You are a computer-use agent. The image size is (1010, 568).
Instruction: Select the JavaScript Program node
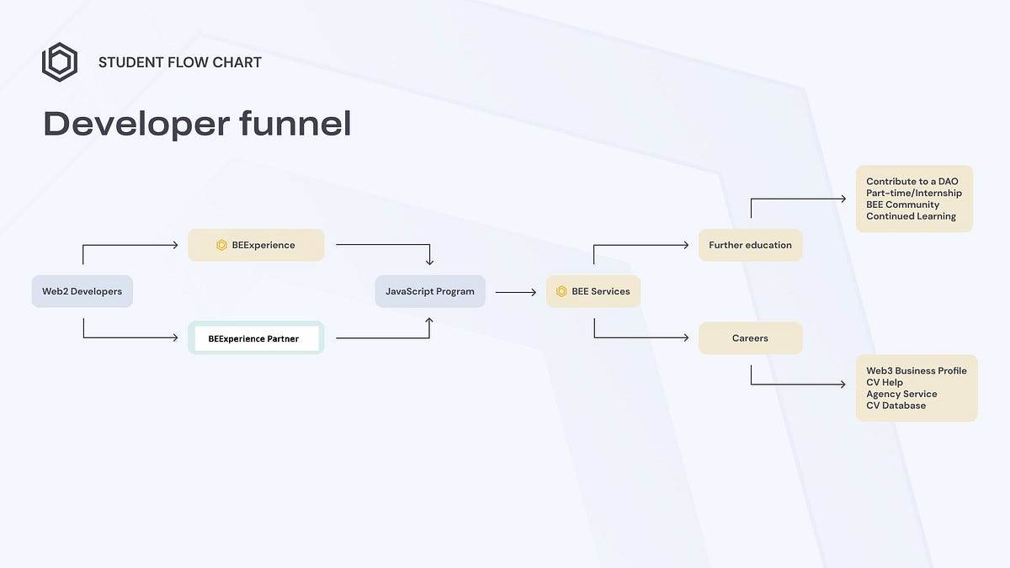[x=430, y=291]
